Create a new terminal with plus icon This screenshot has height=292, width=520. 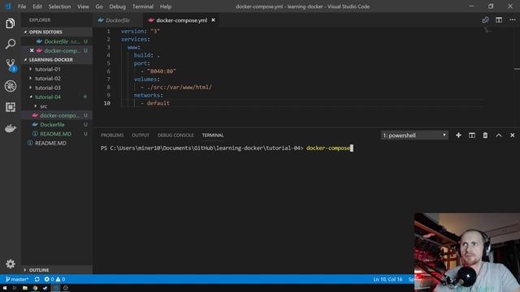click(458, 135)
